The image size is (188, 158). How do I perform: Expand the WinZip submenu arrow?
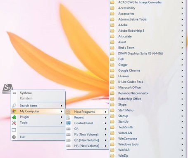[182, 156]
